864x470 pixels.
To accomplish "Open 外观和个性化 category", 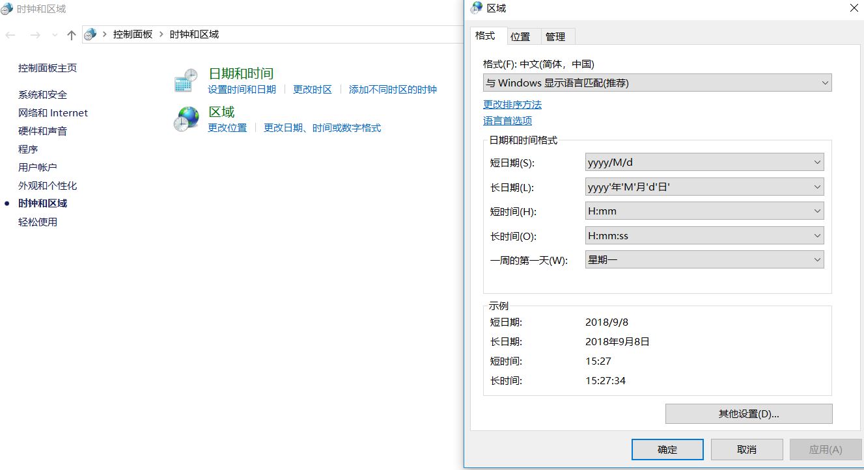I will (x=48, y=186).
